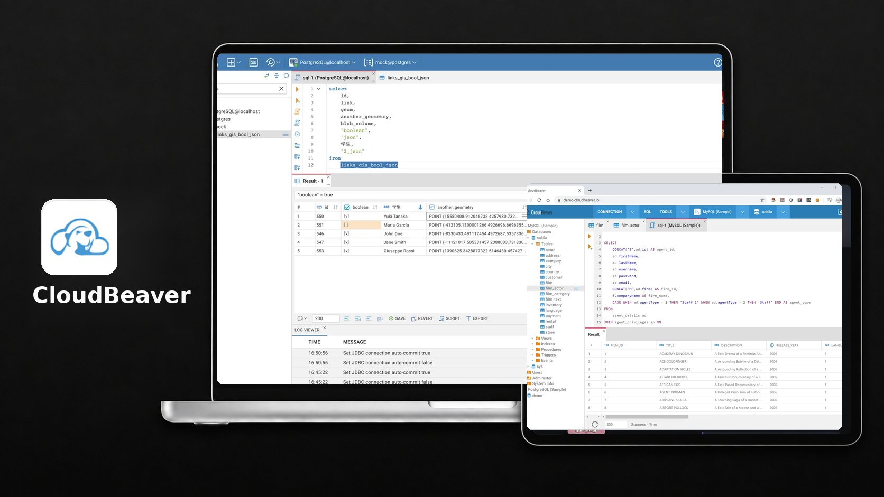Expand the Procedures folder
This screenshot has width=884, height=497.
[x=532, y=350]
